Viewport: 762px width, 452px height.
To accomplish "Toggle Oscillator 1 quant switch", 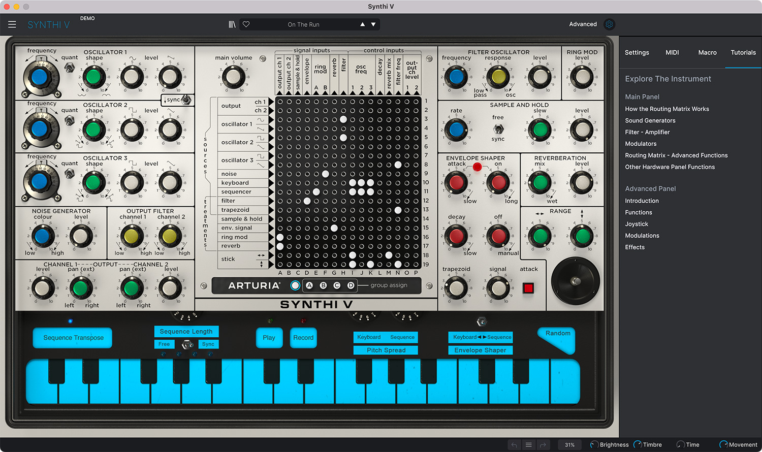I will (x=70, y=67).
